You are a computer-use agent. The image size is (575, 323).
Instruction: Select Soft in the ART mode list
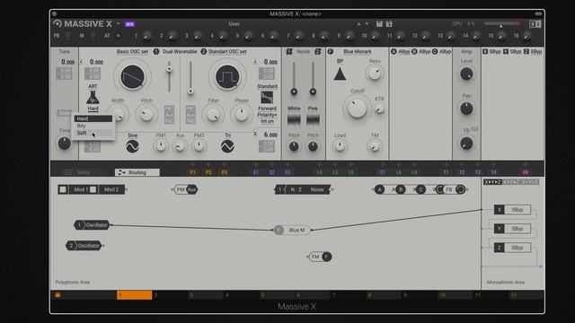(93, 133)
